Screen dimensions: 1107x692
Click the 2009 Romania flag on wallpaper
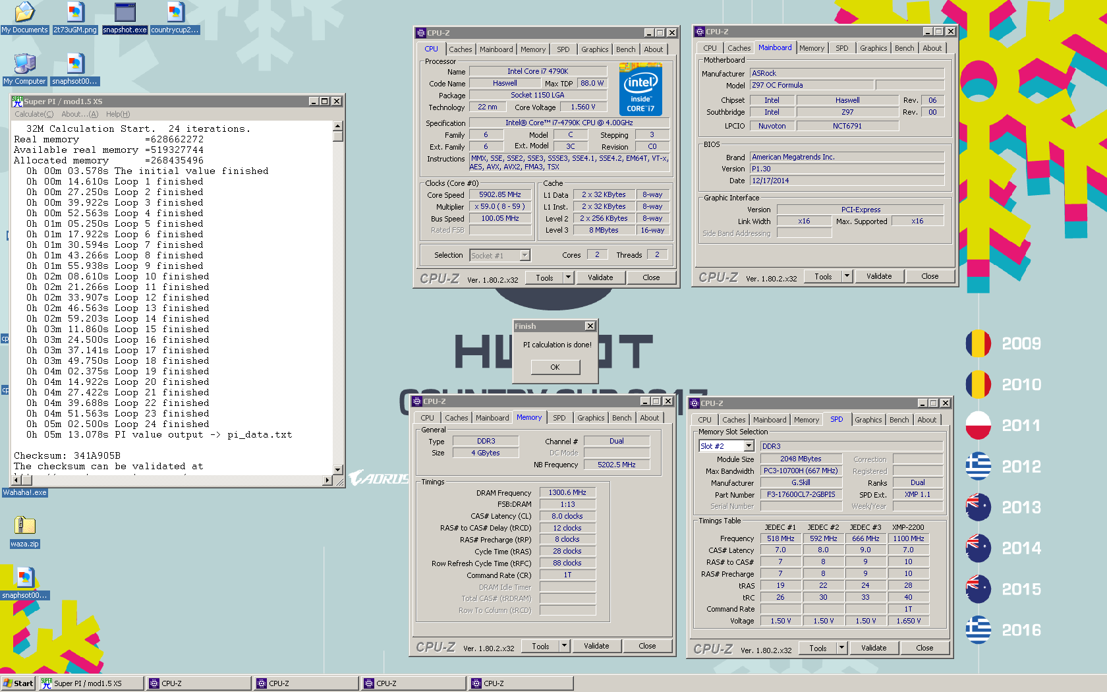[979, 343]
